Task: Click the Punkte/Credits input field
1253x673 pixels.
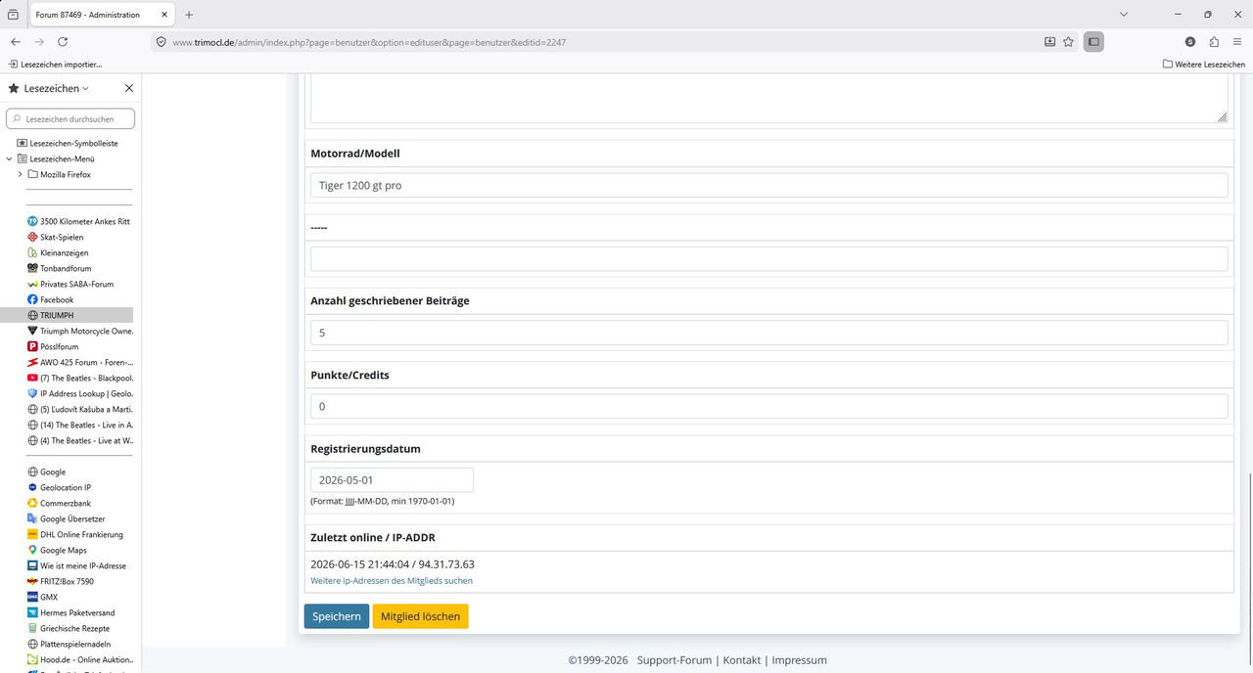Action: [768, 406]
